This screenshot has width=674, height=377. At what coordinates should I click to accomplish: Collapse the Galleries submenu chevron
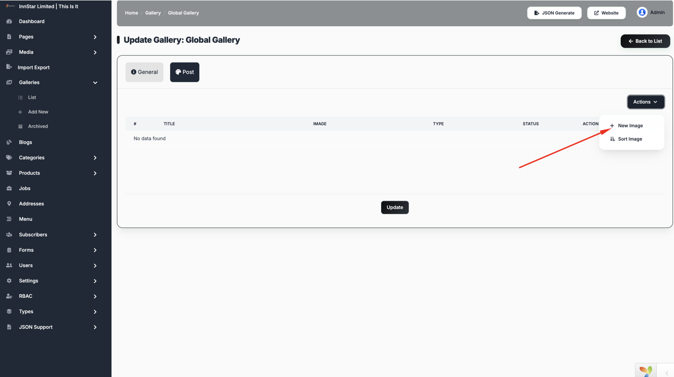point(95,83)
